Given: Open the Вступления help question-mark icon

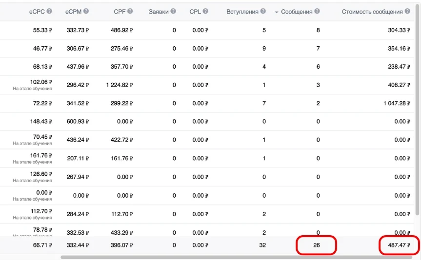Looking at the screenshot, I should click(263, 11).
